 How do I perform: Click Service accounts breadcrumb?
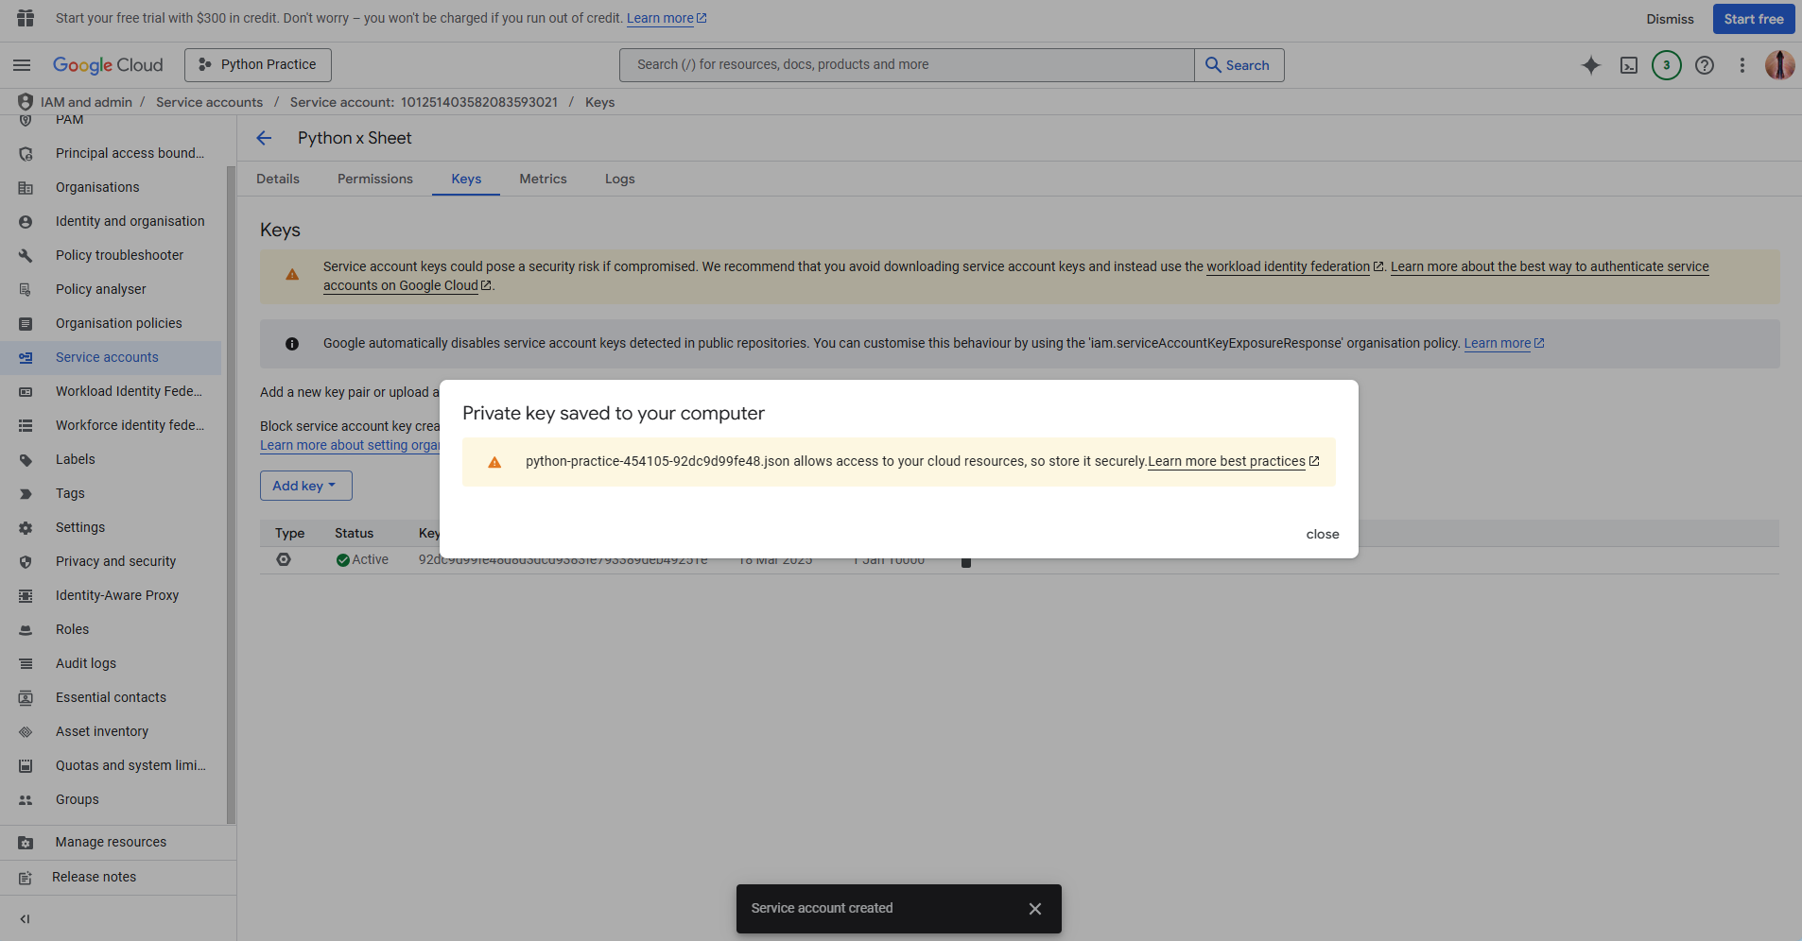click(x=209, y=102)
